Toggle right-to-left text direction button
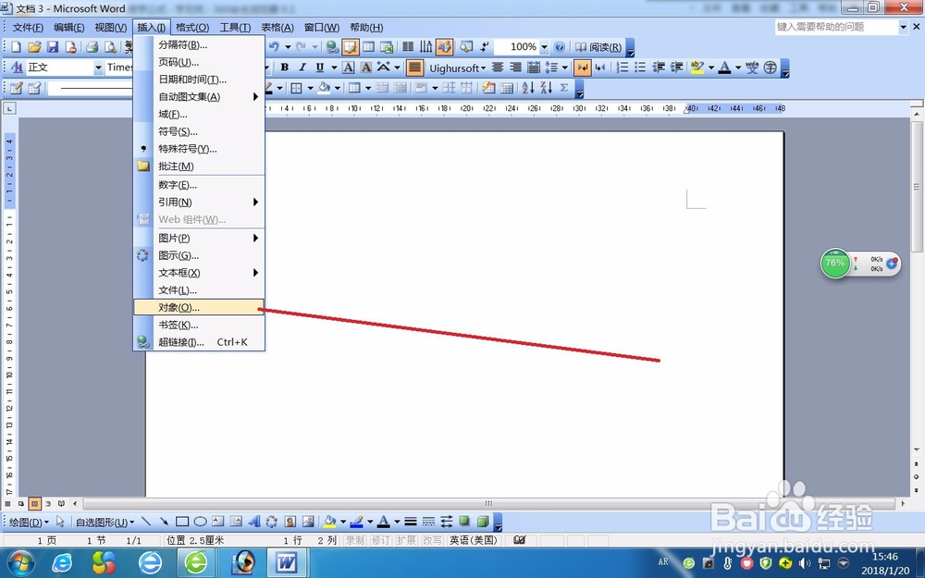The image size is (925, 578). tap(600, 68)
